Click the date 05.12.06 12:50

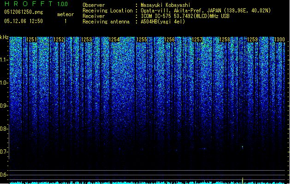click(24, 21)
